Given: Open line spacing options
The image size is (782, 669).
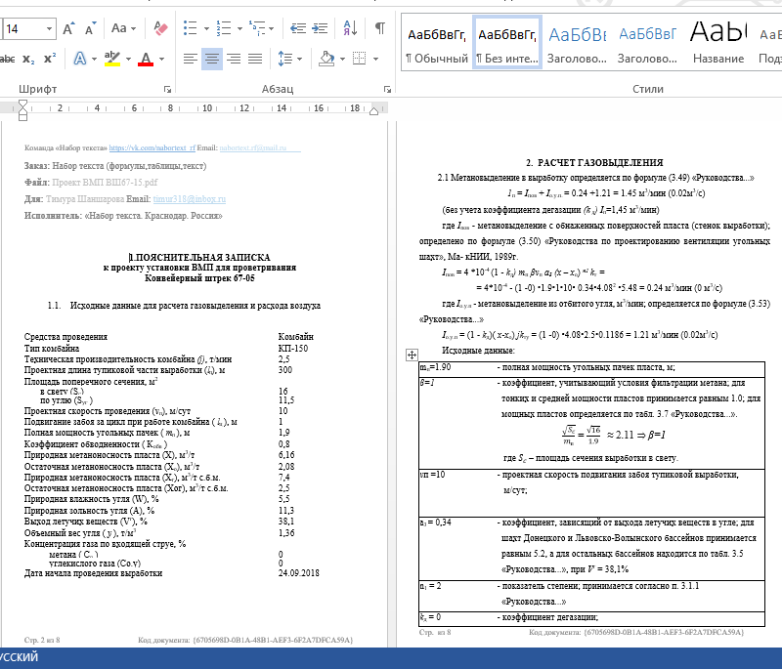Looking at the screenshot, I should (x=285, y=59).
